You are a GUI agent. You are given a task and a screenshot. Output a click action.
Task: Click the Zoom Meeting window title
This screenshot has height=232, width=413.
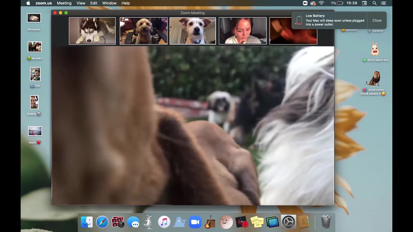click(x=193, y=13)
